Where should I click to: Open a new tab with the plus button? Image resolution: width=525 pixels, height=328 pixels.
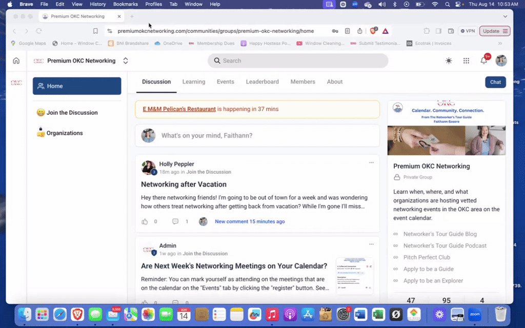click(x=132, y=16)
